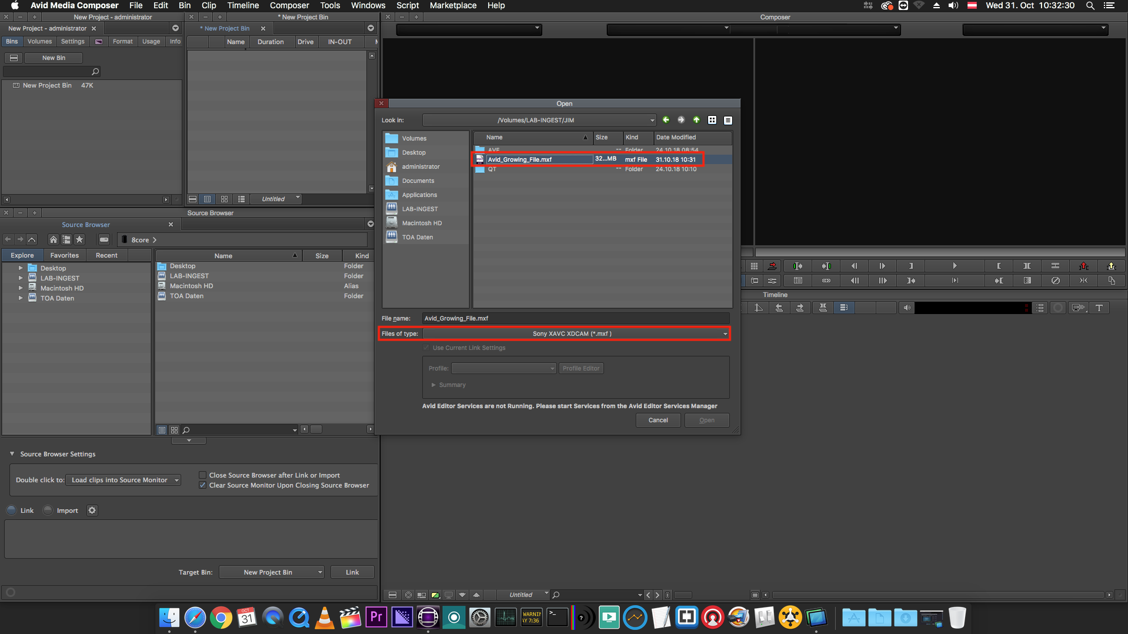This screenshot has height=634, width=1128.
Task: Click the Open button in dialog
Action: click(x=707, y=420)
